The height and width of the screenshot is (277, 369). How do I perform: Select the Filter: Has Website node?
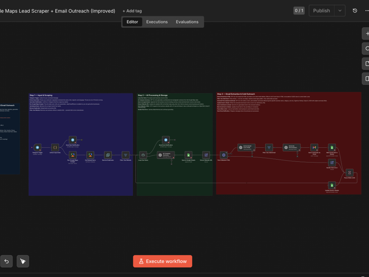click(125, 155)
